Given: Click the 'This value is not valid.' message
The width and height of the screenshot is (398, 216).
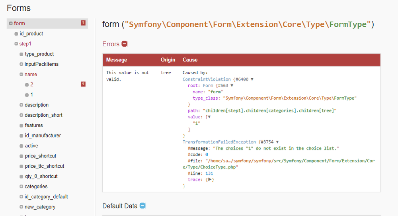Looking at the screenshot, I should pyautogui.click(x=128, y=76).
